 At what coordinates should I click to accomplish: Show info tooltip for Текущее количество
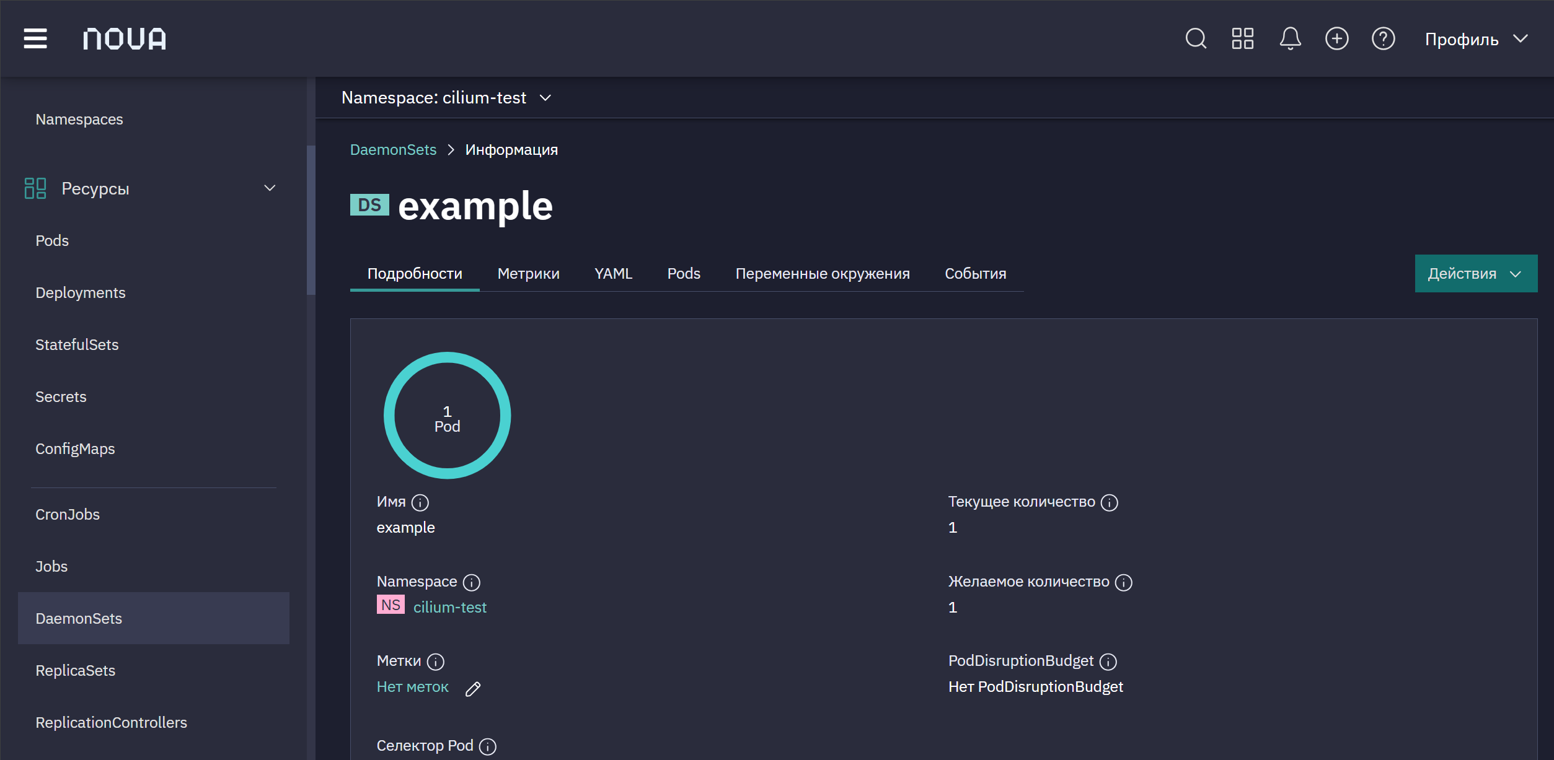(1109, 502)
